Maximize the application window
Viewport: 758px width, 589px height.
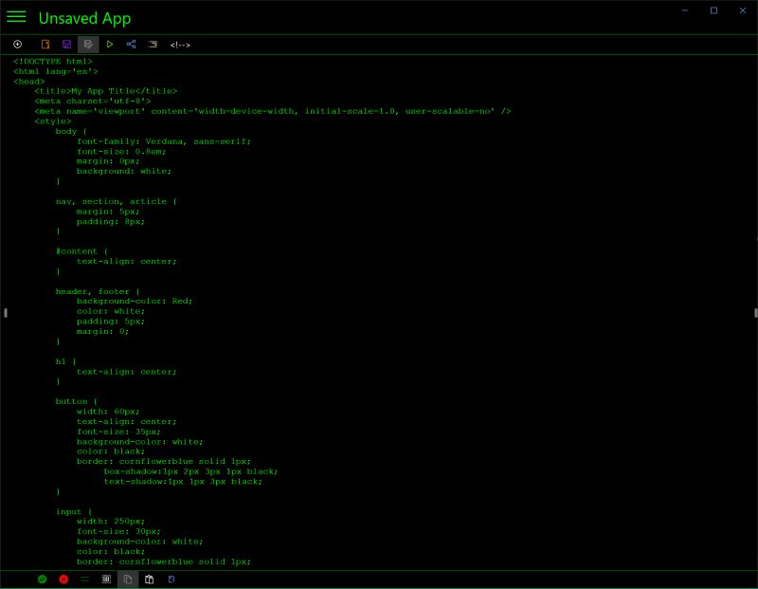[x=713, y=10]
